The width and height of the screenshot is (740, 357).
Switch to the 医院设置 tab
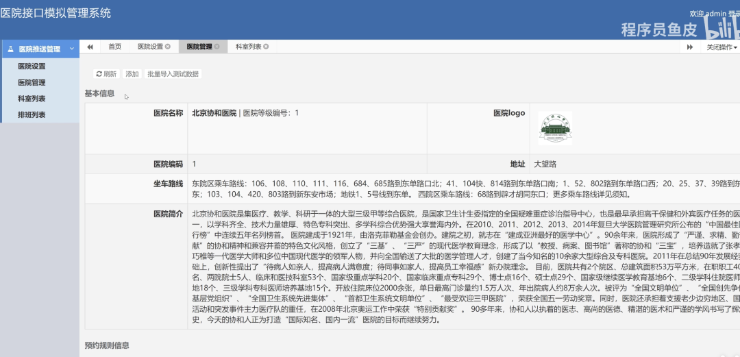point(150,47)
